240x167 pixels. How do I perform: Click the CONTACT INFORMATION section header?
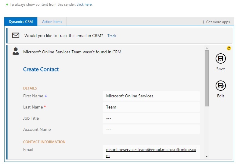[x=44, y=142]
